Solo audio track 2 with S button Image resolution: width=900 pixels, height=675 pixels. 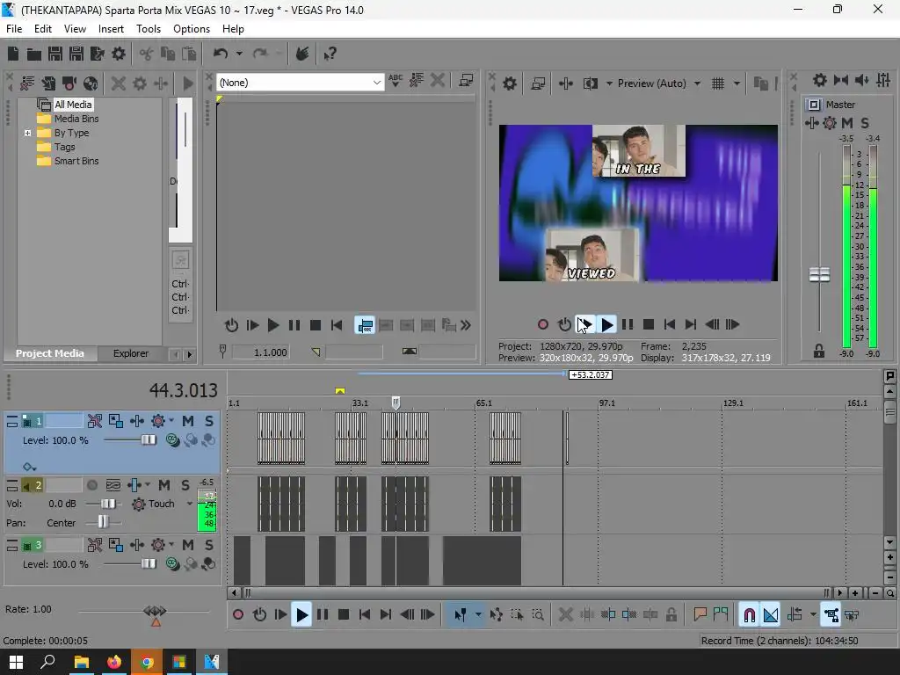[x=185, y=485]
